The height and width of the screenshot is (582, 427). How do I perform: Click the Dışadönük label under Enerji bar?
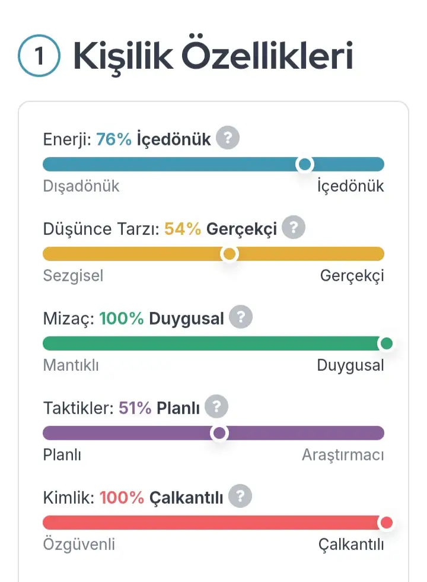tap(81, 186)
